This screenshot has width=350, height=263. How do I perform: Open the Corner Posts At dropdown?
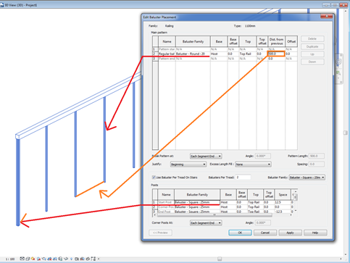[206, 223]
